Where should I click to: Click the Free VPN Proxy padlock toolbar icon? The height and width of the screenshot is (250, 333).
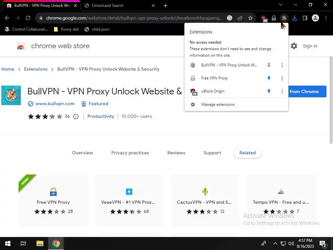coord(274,18)
